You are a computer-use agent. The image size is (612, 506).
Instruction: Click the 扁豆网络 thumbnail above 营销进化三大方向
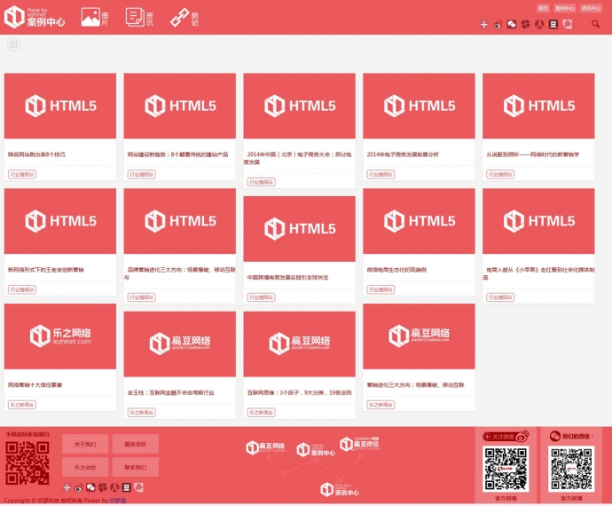[x=419, y=336]
